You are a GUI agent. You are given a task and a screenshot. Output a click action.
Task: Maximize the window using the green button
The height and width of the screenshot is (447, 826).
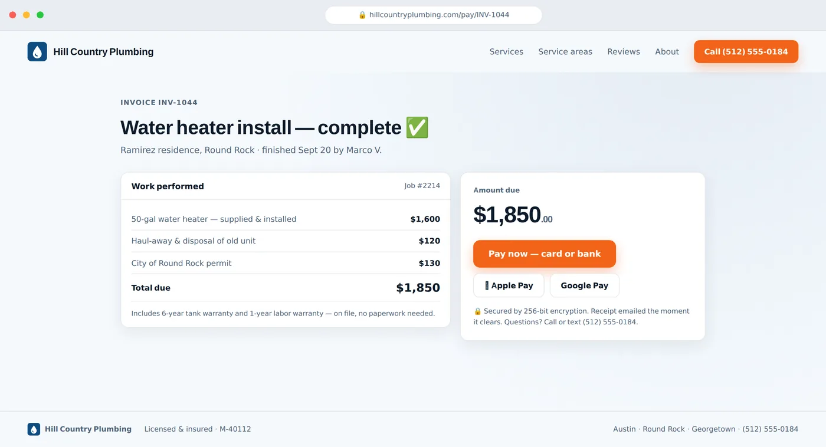coord(40,15)
